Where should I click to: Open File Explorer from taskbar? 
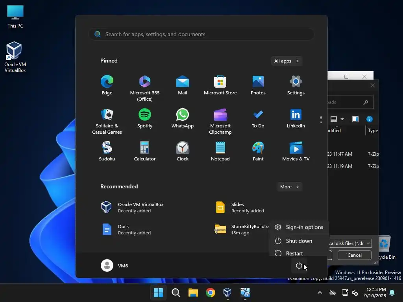pyautogui.click(x=193, y=293)
